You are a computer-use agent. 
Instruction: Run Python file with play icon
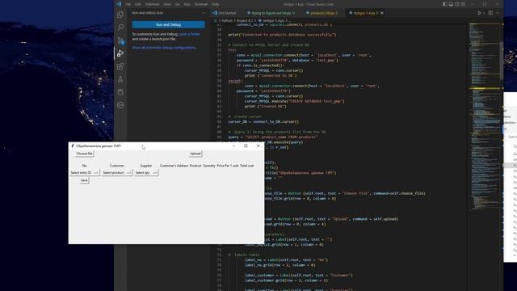pyautogui.click(x=480, y=13)
